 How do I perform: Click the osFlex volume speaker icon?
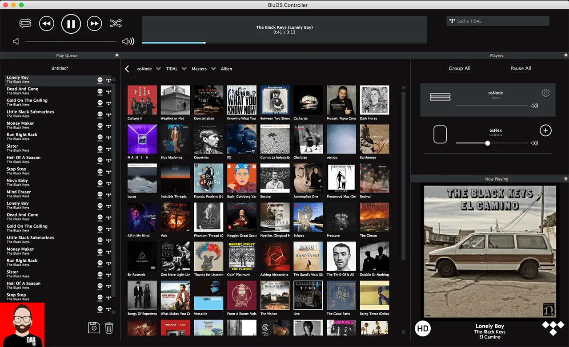click(534, 143)
